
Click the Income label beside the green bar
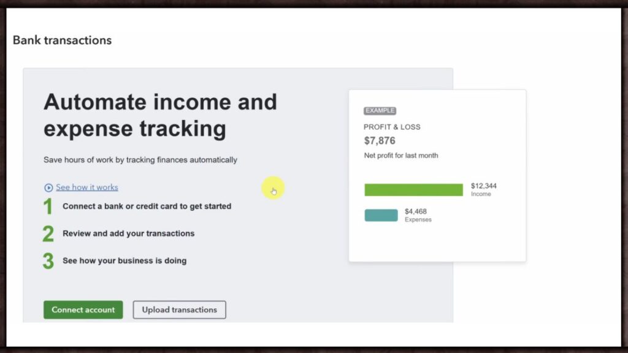(x=481, y=194)
